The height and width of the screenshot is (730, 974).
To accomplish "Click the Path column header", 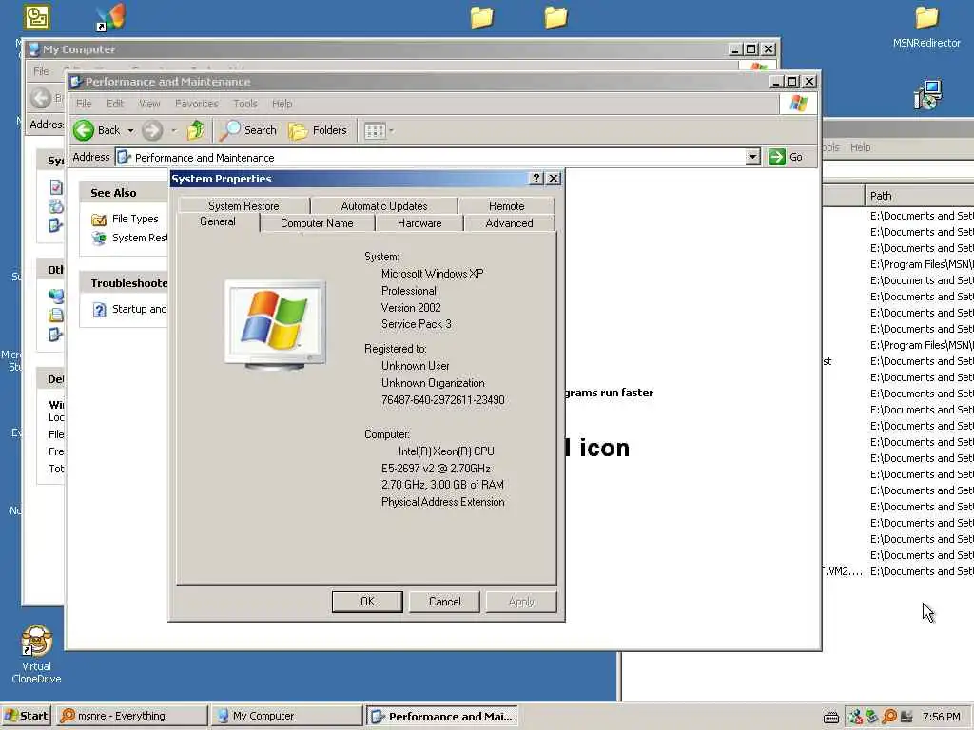I will (920, 196).
